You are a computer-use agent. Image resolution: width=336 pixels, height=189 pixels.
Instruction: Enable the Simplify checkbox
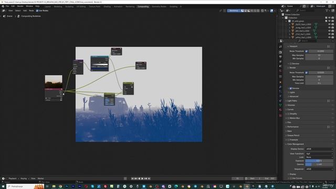tap(288, 114)
